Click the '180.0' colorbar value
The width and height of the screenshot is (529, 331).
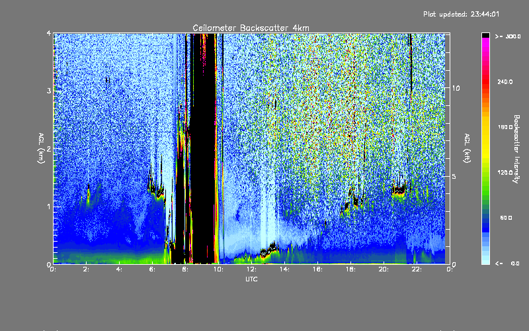[x=505, y=127]
